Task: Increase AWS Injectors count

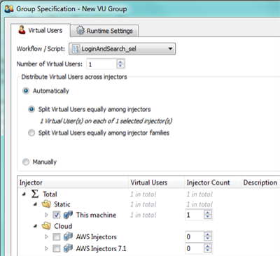Action: click(x=208, y=234)
